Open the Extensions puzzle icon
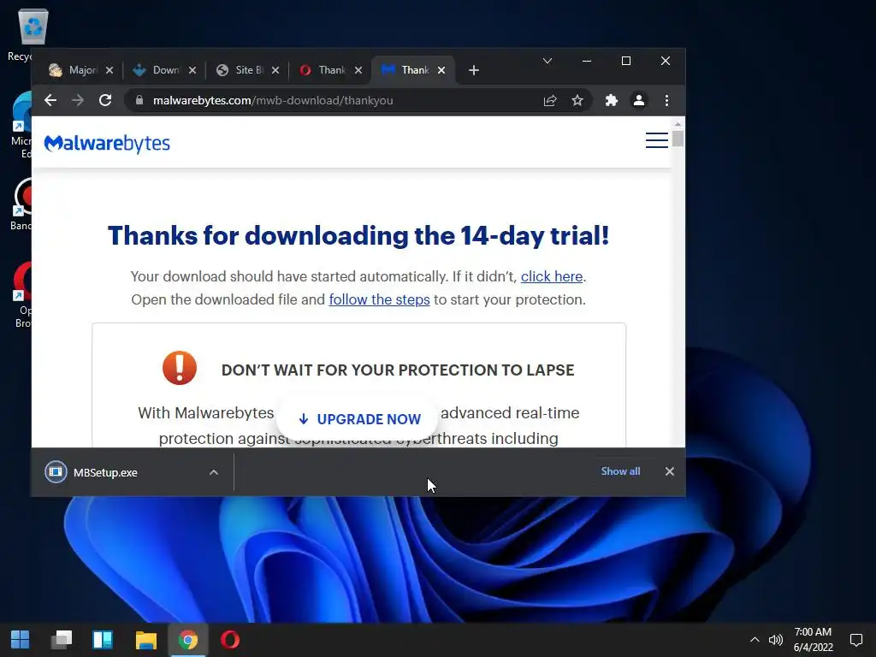Image resolution: width=876 pixels, height=657 pixels. (x=611, y=100)
